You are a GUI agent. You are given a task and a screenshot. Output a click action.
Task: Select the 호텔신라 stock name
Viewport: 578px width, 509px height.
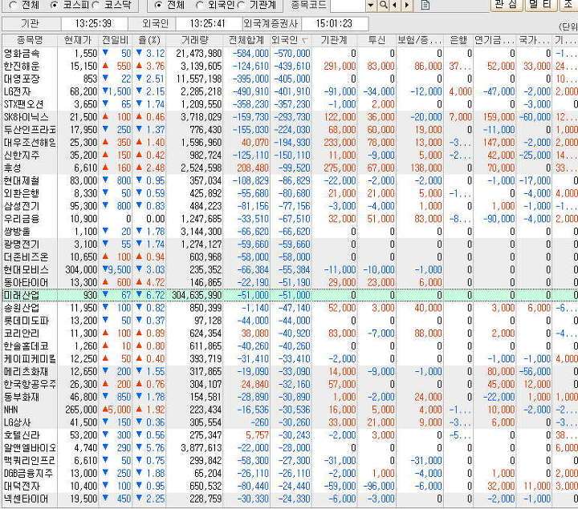(22, 435)
